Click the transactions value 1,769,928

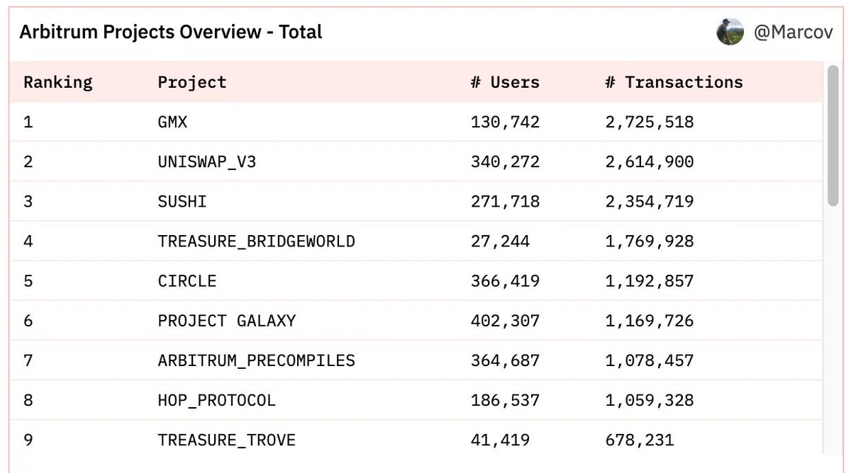[650, 241]
